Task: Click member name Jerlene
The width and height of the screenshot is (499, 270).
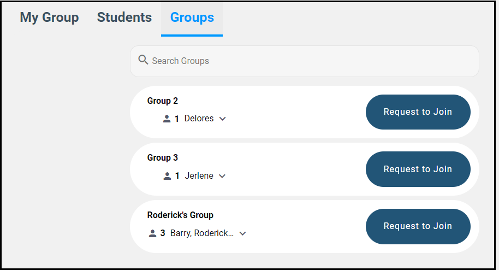Action: click(199, 176)
